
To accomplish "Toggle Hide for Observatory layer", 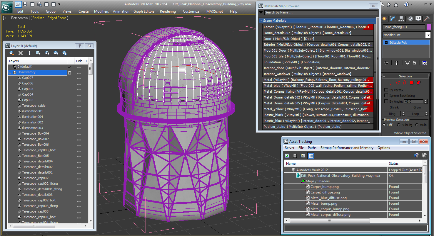I will tap(79, 73).
